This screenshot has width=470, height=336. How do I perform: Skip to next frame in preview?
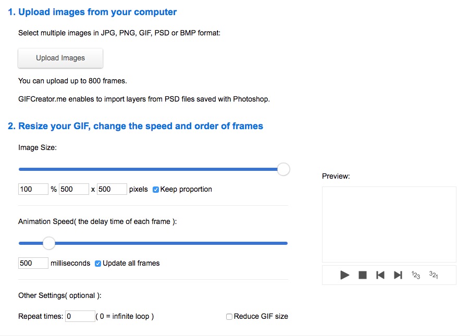pos(398,275)
